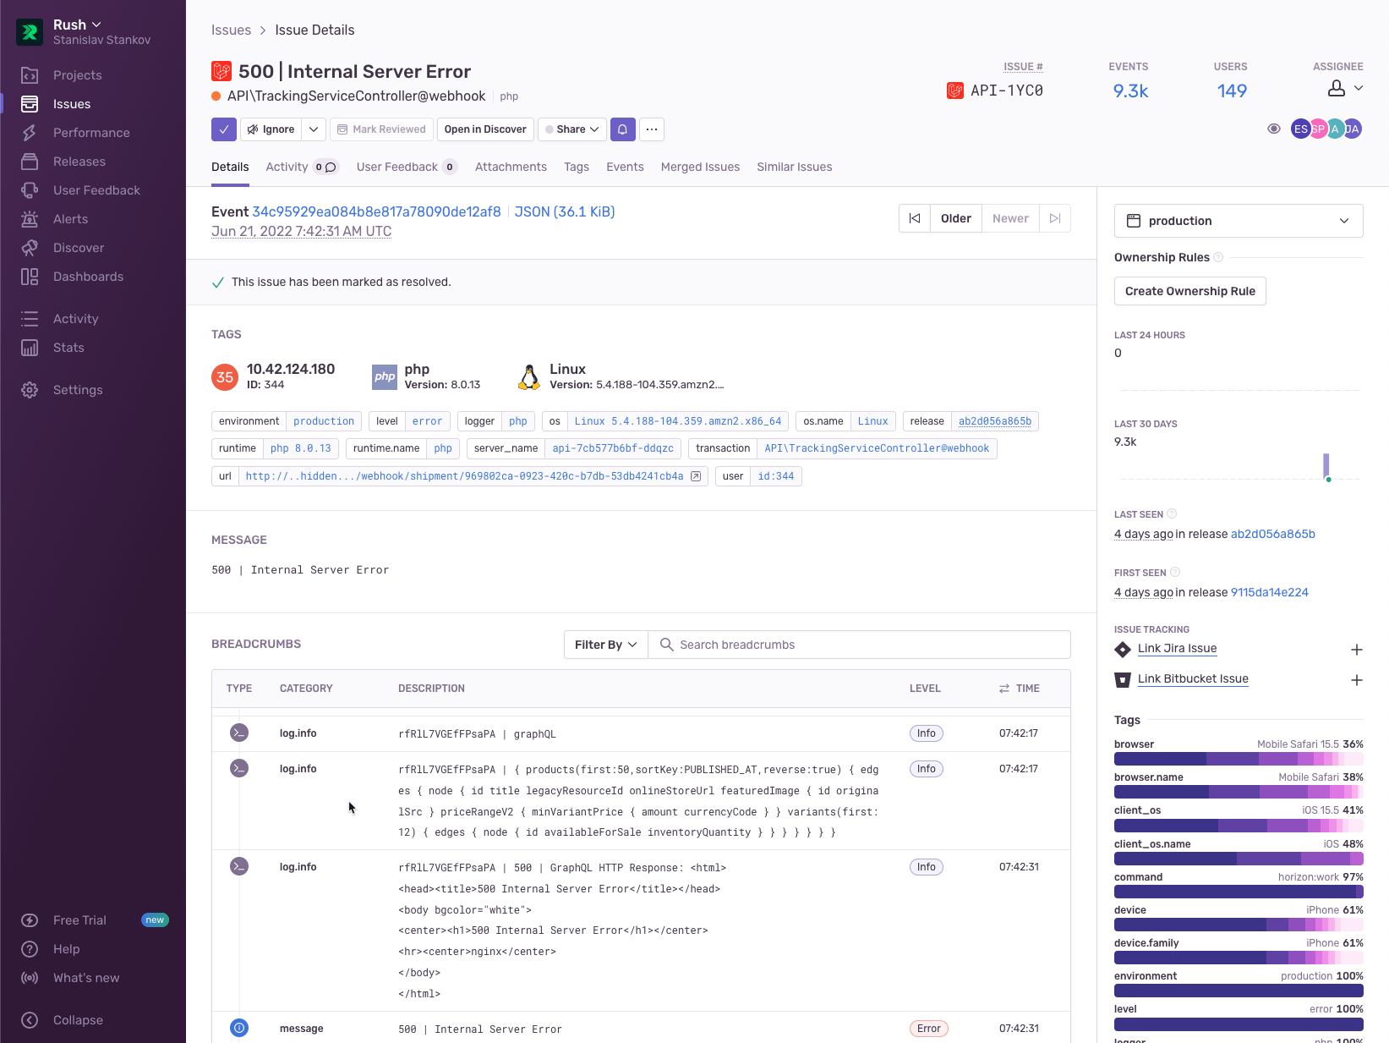
Task: Toggle the eye viewers icon
Action: 1273,129
